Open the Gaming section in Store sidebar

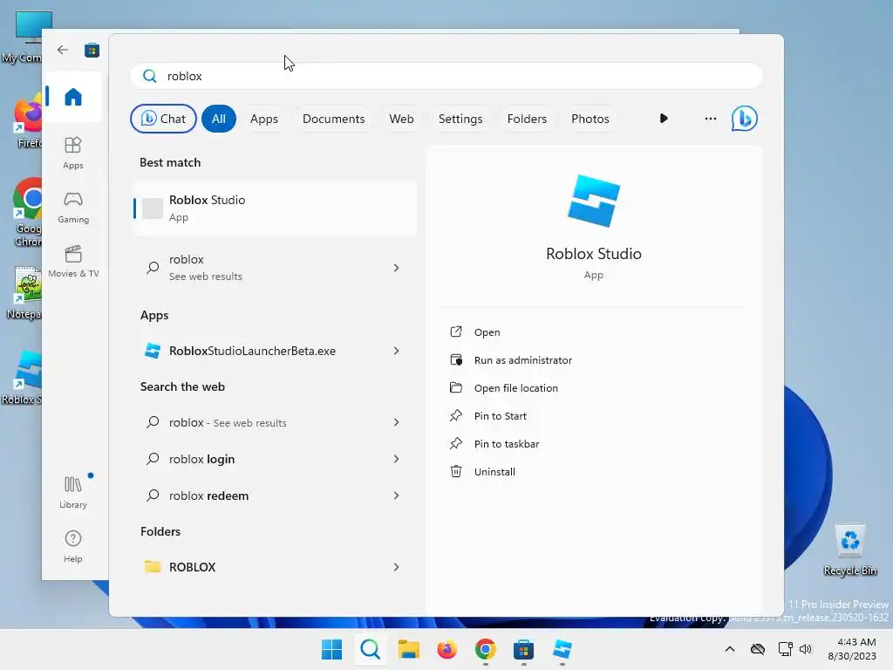(73, 207)
